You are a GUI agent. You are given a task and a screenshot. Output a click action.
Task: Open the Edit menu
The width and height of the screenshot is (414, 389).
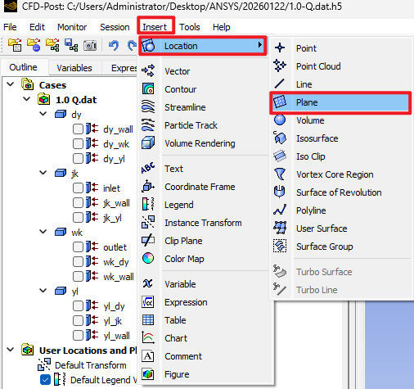click(37, 27)
